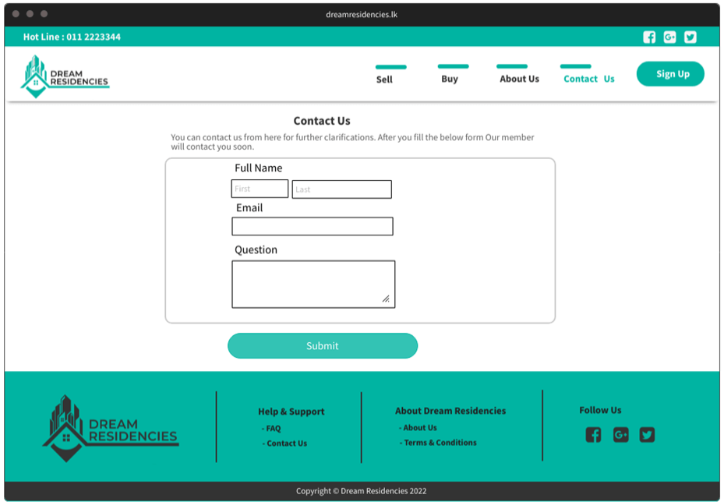Open Facebook icon under Follow Us
Screen dimensions: 724x502
point(593,435)
